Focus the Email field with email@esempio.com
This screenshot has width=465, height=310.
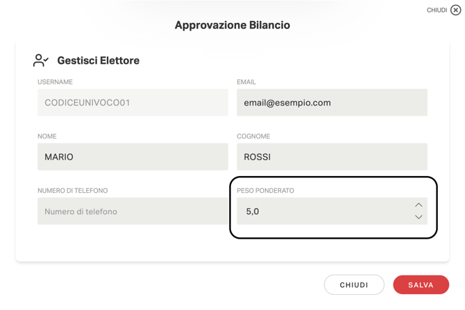coord(332,103)
